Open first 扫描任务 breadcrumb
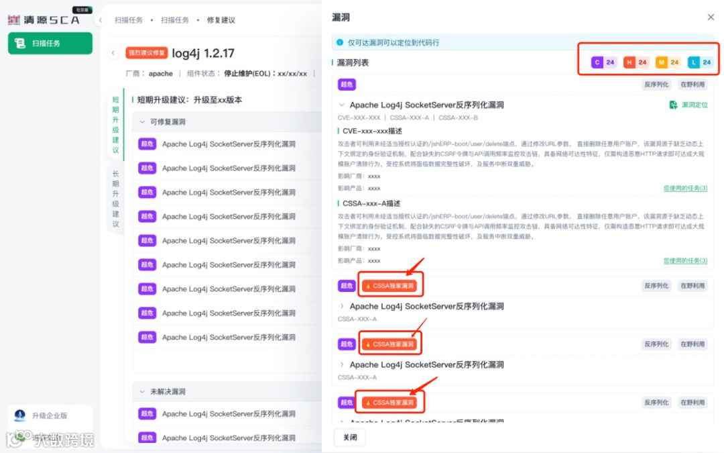 pos(128,20)
